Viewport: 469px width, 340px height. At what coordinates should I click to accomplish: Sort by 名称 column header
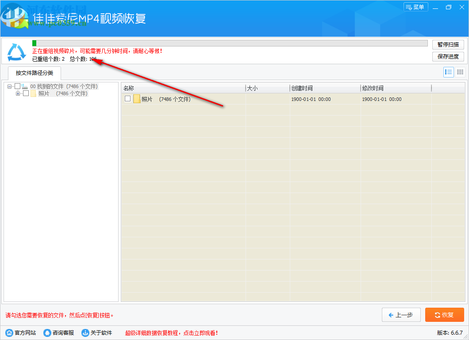click(183, 88)
